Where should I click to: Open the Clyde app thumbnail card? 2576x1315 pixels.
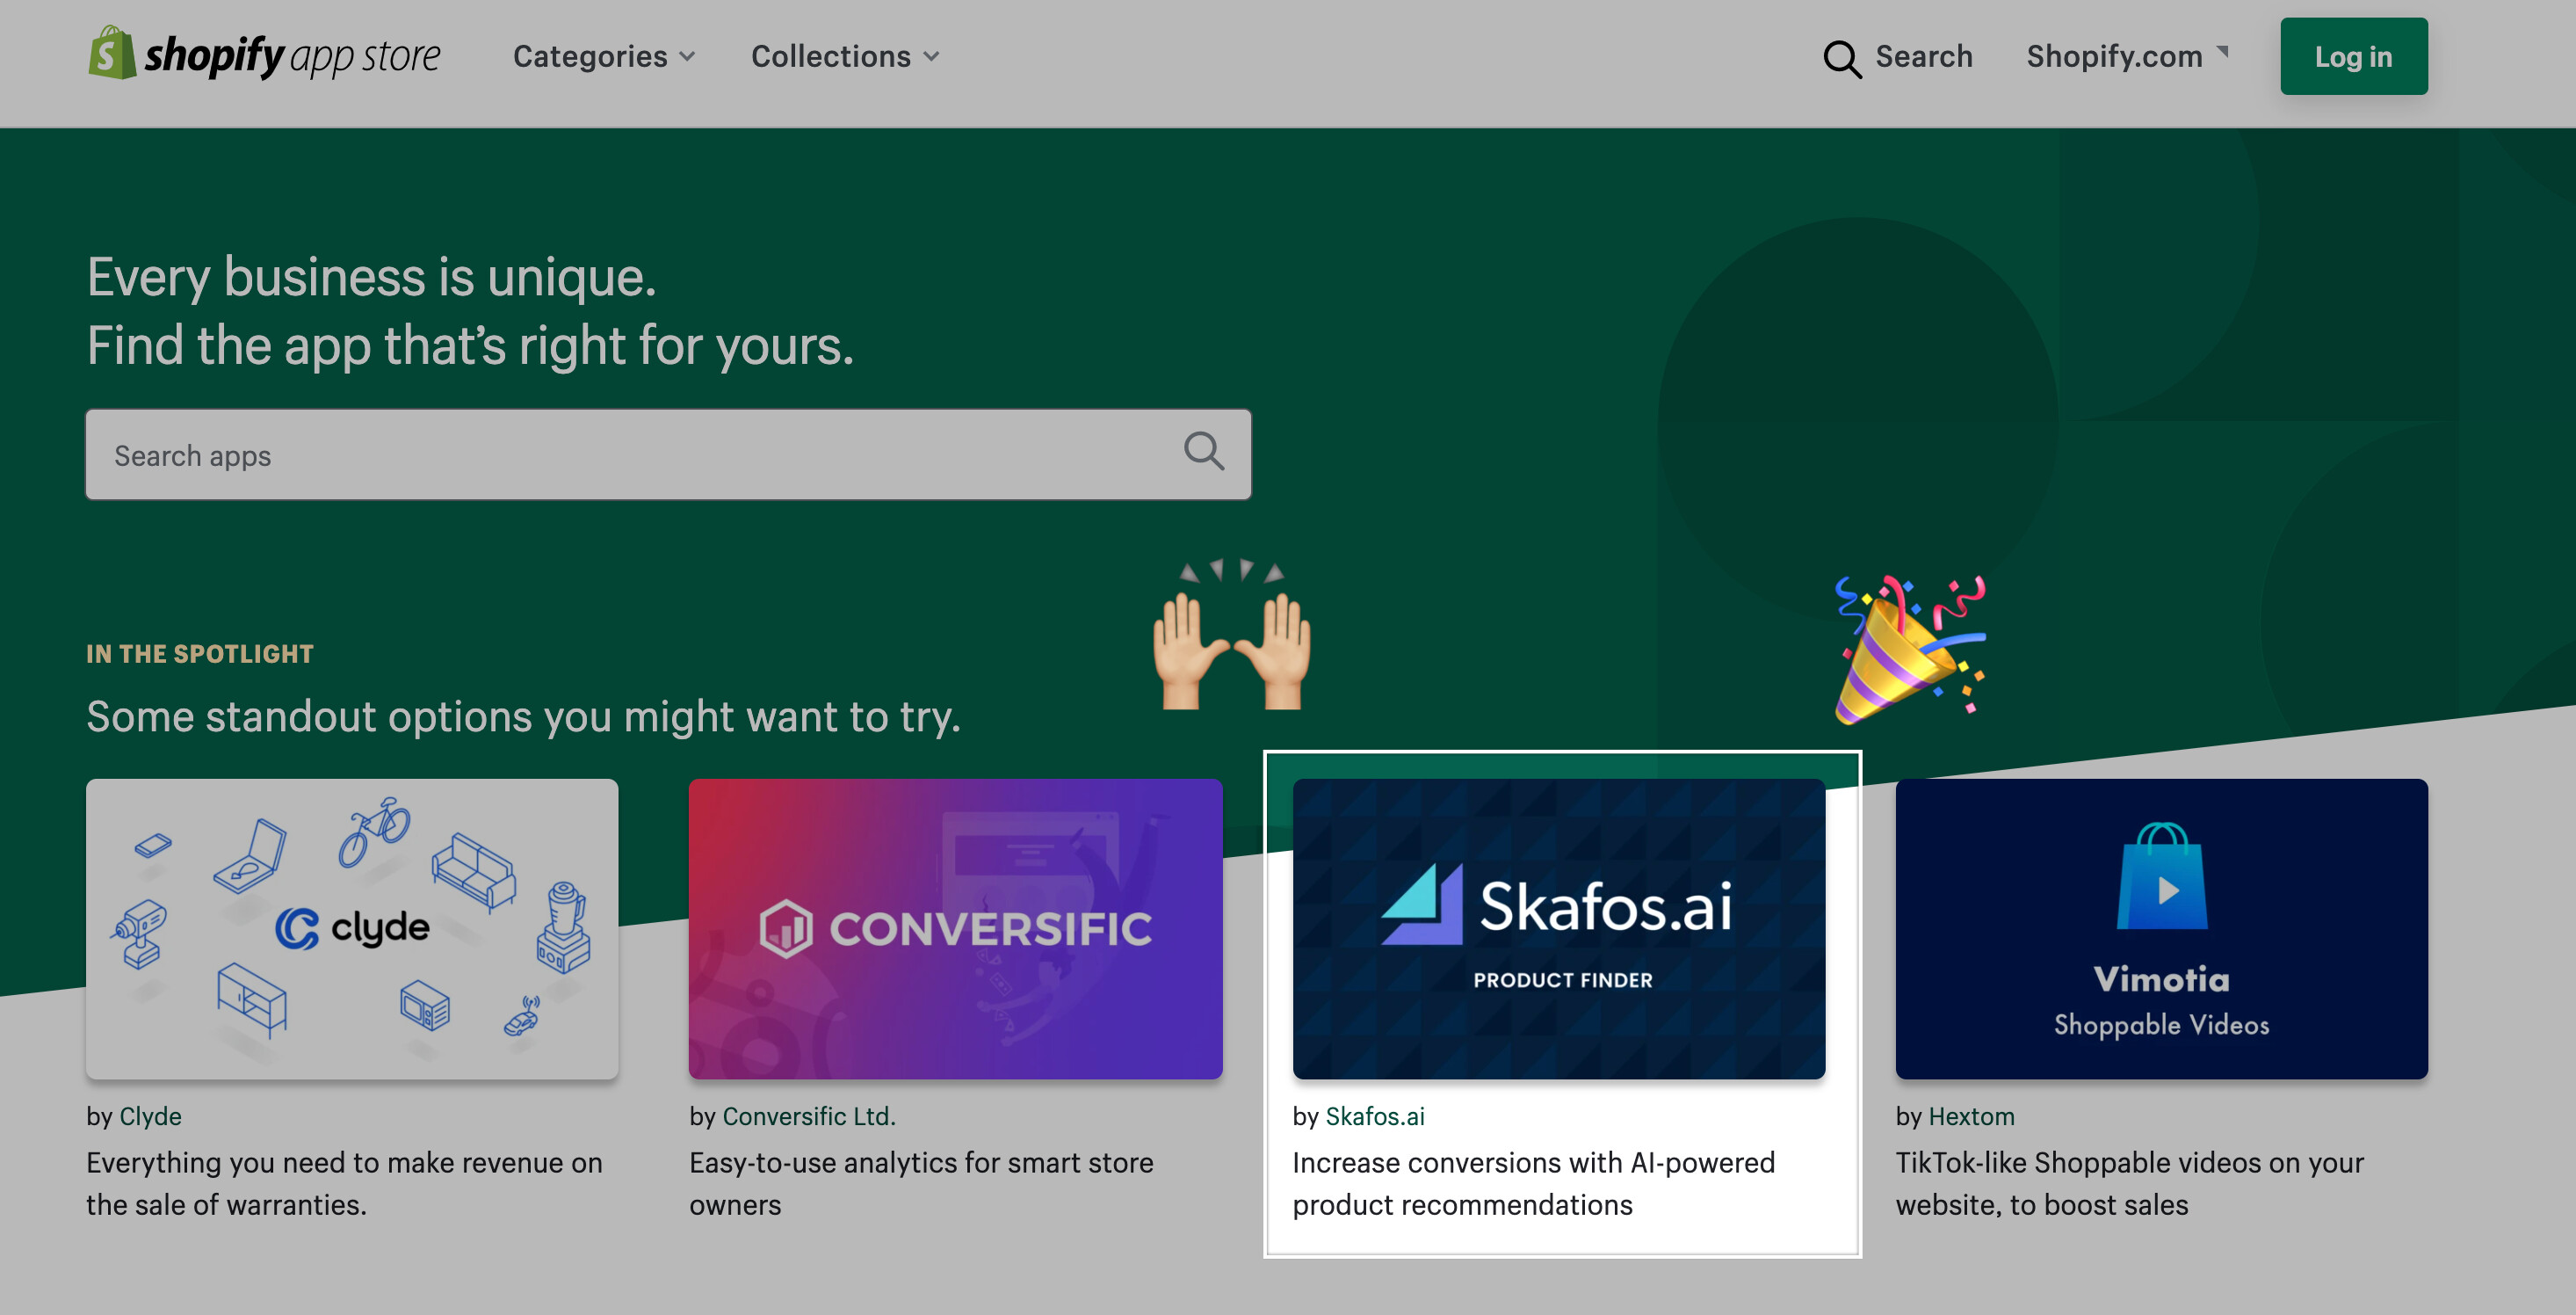(352, 929)
